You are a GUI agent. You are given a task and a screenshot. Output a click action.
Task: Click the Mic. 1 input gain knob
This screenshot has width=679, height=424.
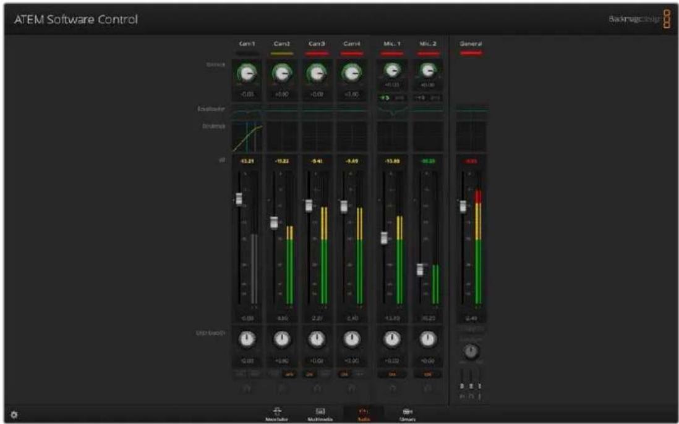pos(392,70)
